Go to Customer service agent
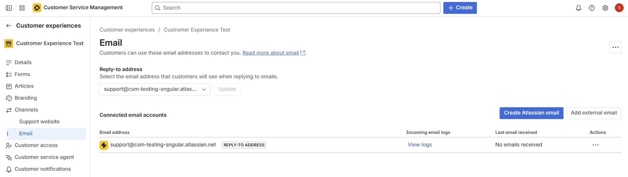The image size is (628, 177). [x=44, y=157]
